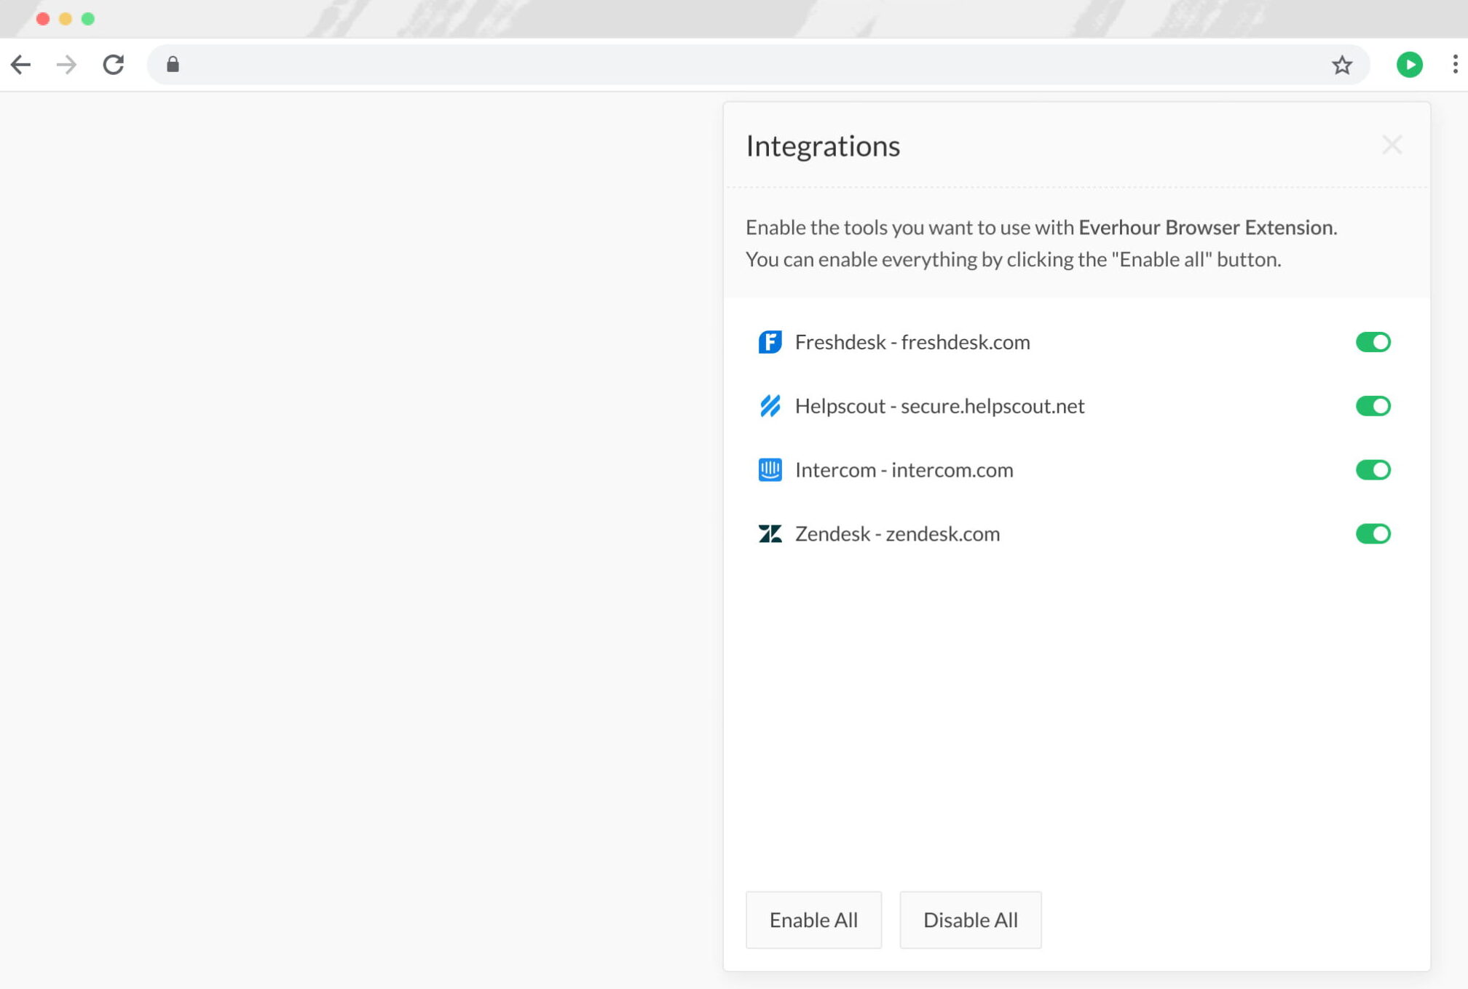Toggle the Intercom integration switch
The height and width of the screenshot is (989, 1468).
click(1373, 469)
